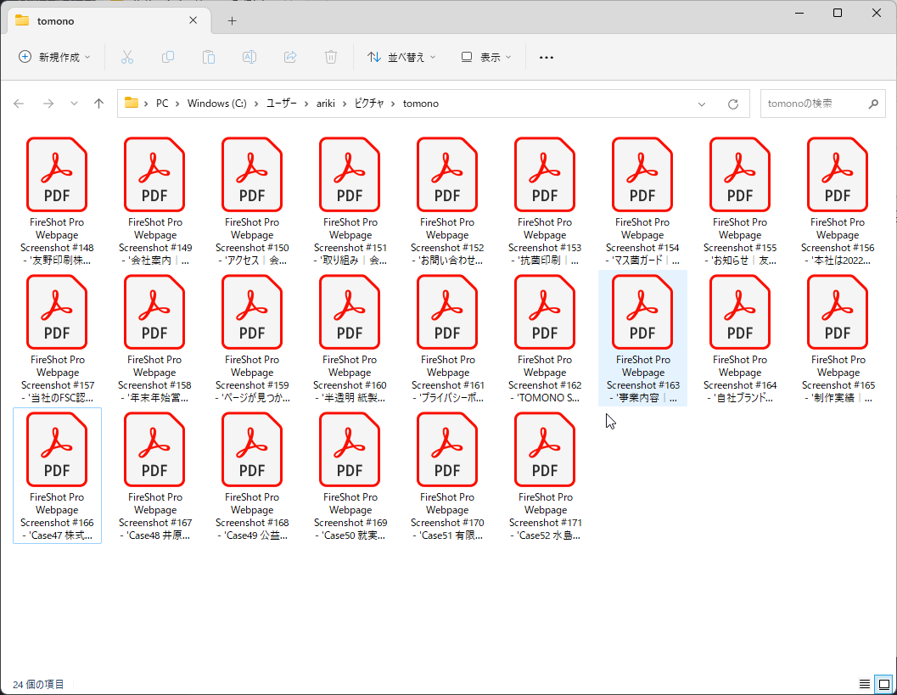
Task: Select the Rename icon
Action: 249,57
